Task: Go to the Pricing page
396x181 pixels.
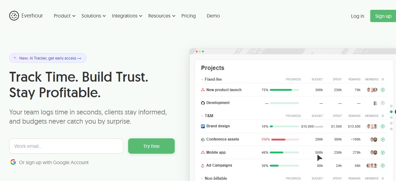Action: click(x=188, y=16)
